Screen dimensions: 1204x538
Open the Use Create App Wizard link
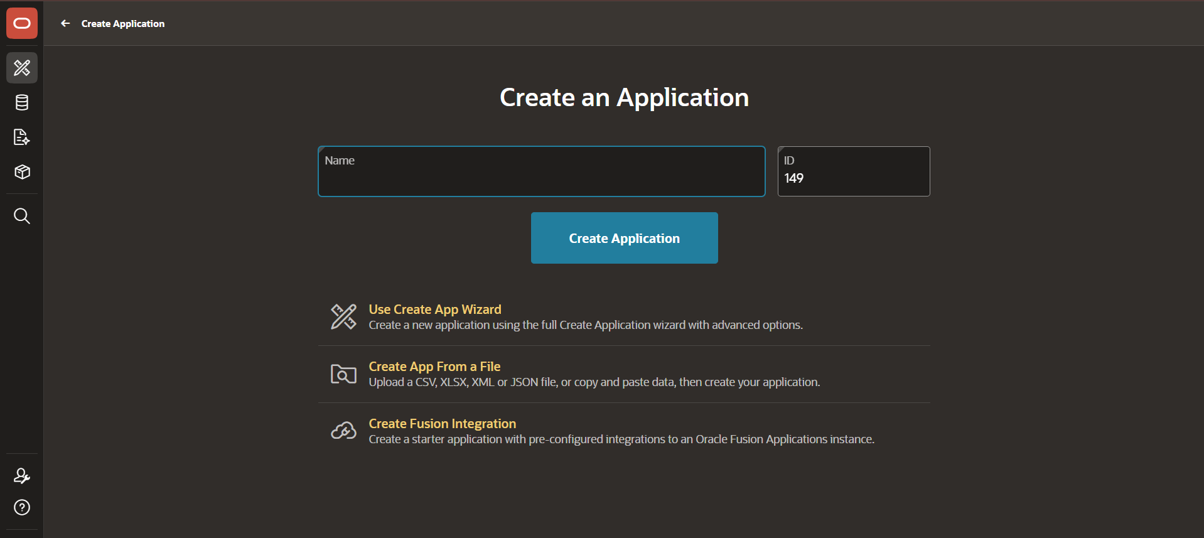[435, 309]
